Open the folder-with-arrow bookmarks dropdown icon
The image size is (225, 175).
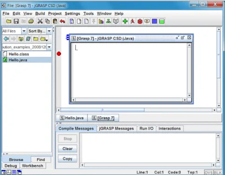tap(44, 39)
